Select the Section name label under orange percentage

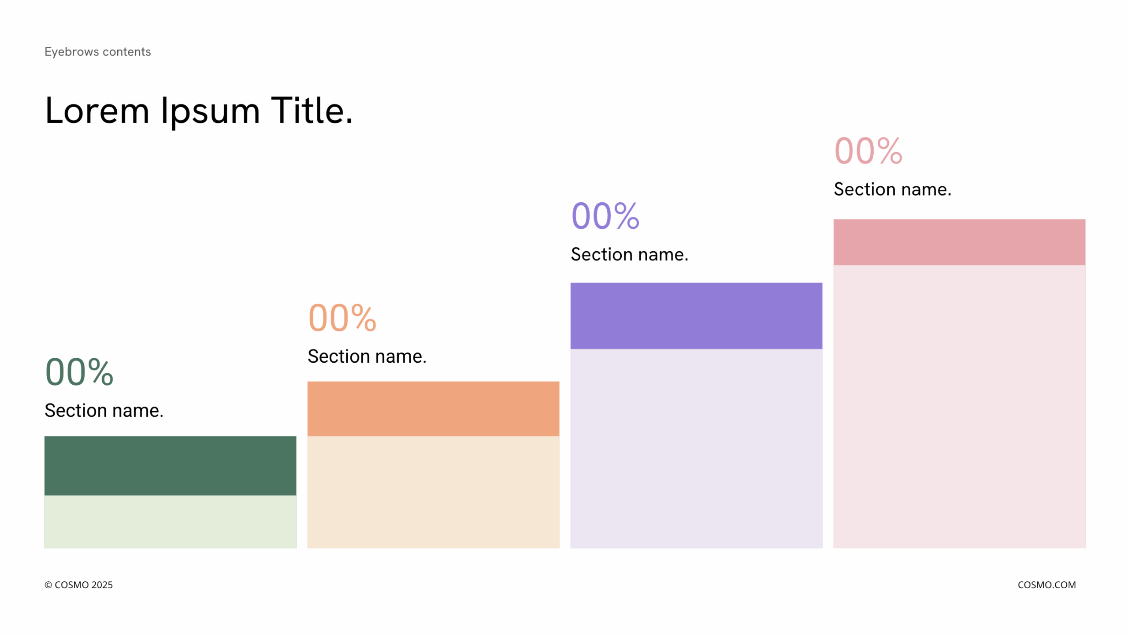[367, 356]
